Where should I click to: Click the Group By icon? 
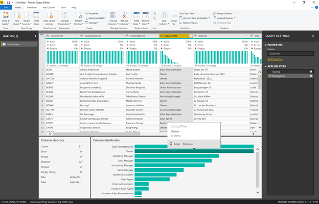(x=173, y=15)
